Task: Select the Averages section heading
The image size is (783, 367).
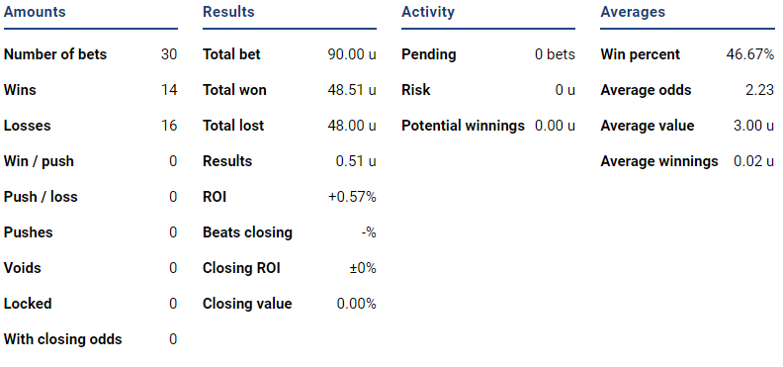Action: [x=633, y=12]
